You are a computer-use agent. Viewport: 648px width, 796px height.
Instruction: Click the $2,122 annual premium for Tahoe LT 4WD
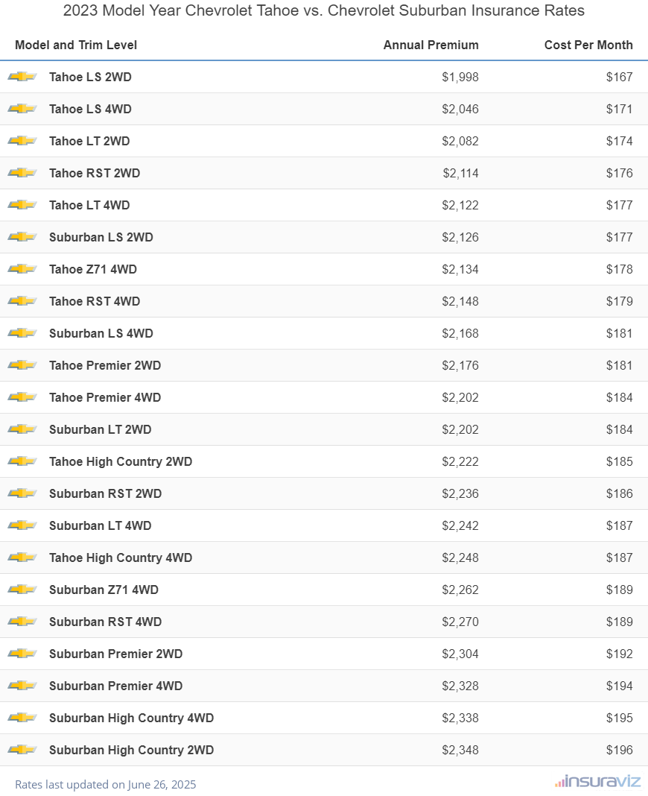pos(460,205)
